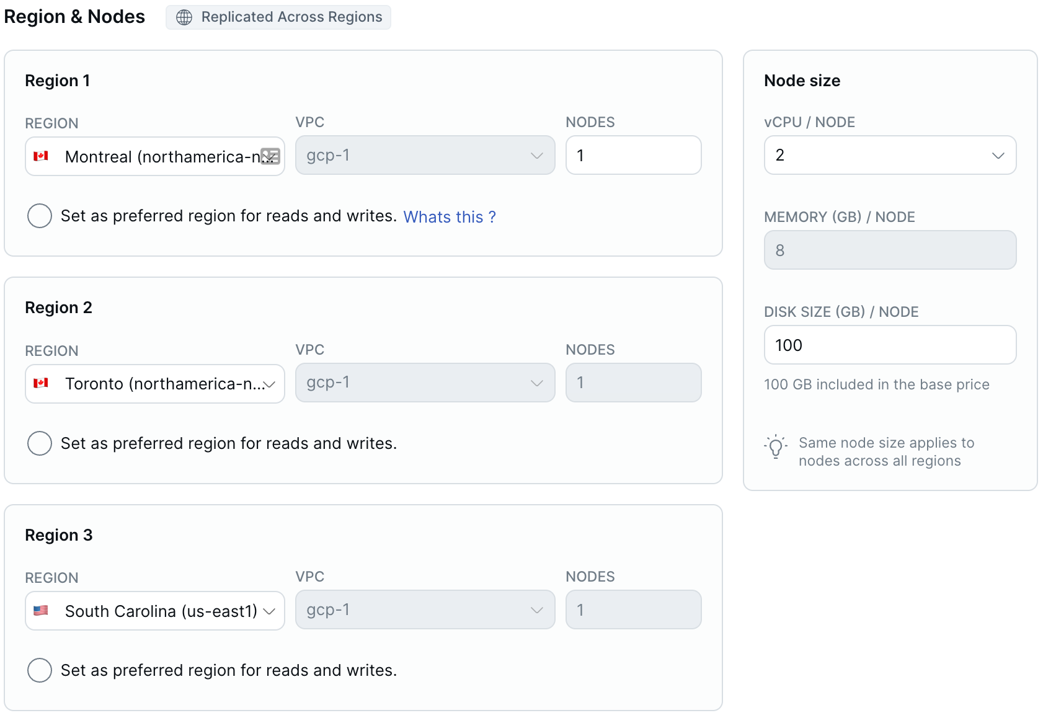Screen dimensions: 1043x718
Task: Click the US flag beside South Carolina
Action: pyautogui.click(x=42, y=611)
